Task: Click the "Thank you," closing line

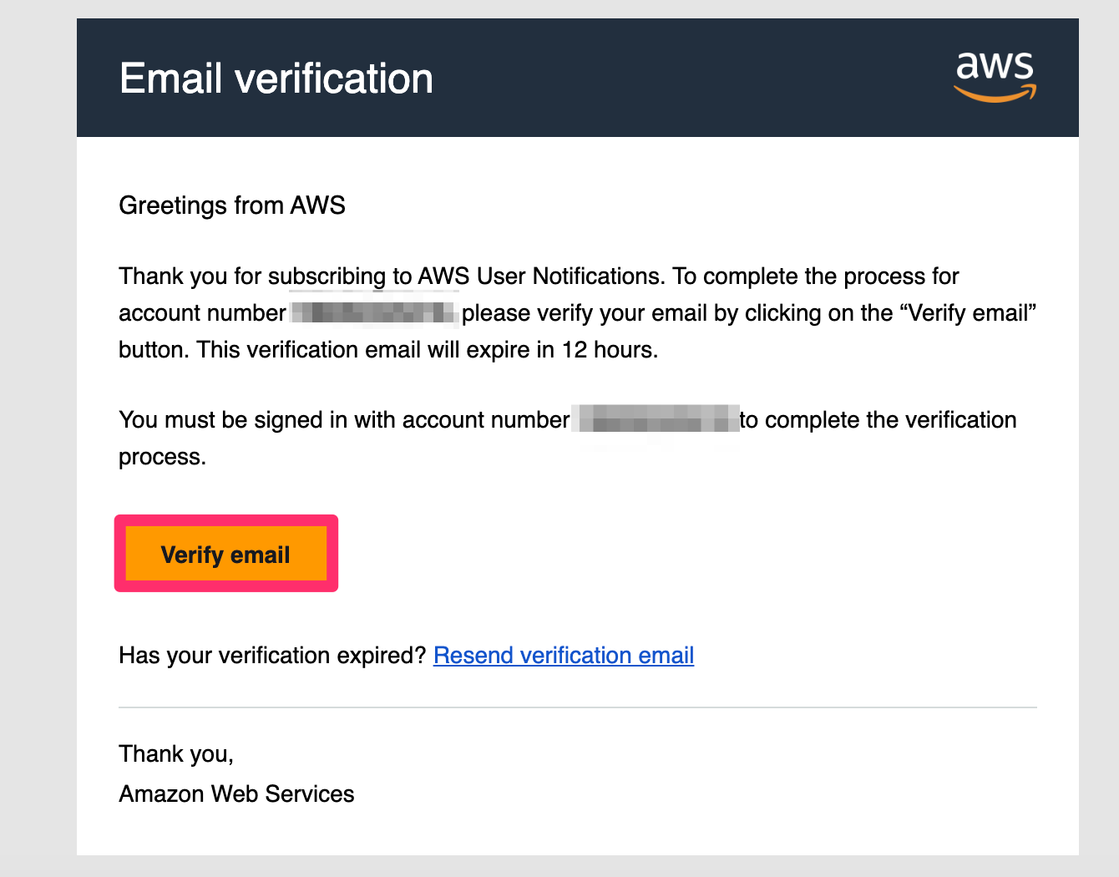Action: point(176,754)
